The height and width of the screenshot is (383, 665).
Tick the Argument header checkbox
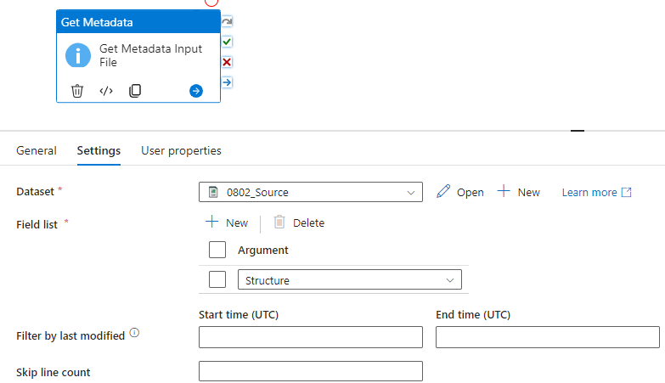click(217, 250)
